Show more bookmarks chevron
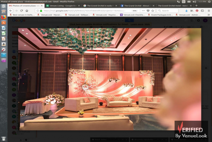The width and height of the screenshot is (212, 142). 209,15
